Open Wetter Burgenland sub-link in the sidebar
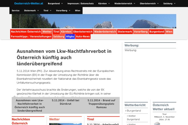This screenshot has width=188, height=125. click(133, 118)
